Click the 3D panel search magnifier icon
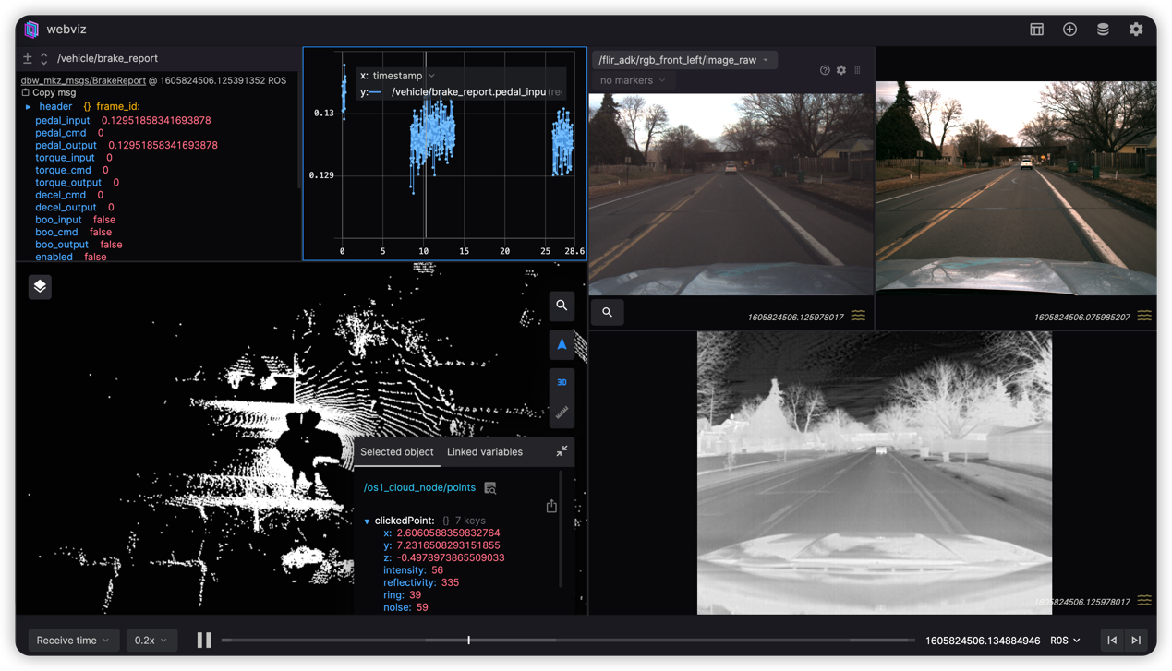The width and height of the screenshot is (1172, 671). [562, 306]
